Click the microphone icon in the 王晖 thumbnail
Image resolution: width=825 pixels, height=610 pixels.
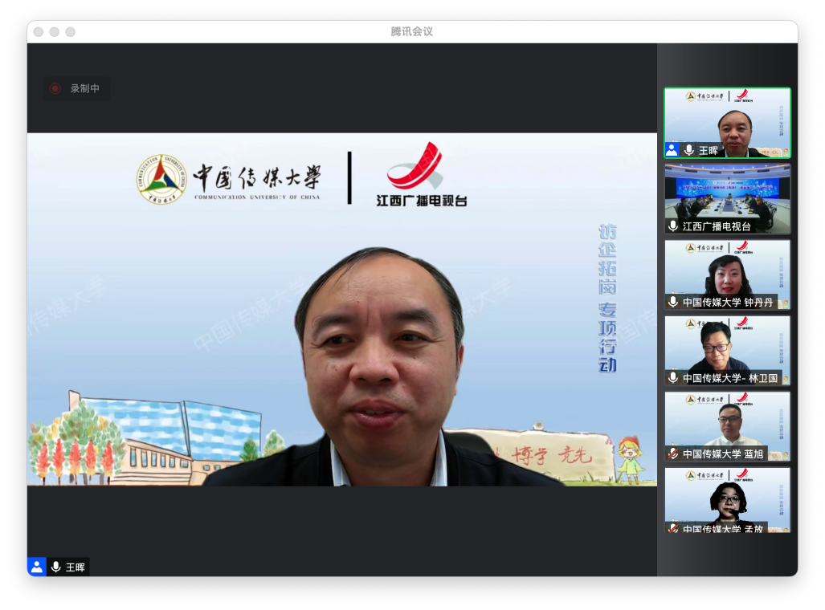point(688,150)
